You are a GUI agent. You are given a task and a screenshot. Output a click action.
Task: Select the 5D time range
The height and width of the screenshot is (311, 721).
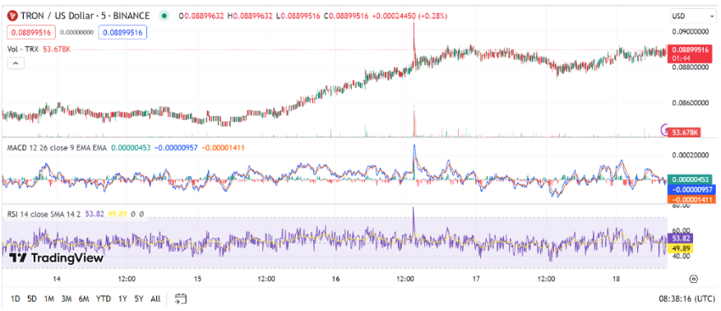(x=32, y=299)
